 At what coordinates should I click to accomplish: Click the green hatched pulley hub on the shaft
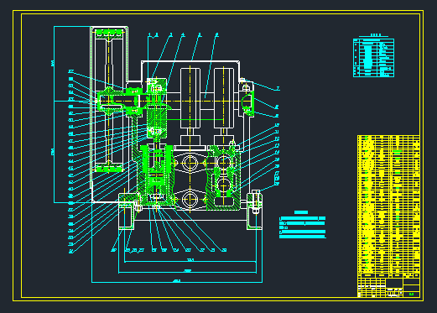click(x=110, y=101)
